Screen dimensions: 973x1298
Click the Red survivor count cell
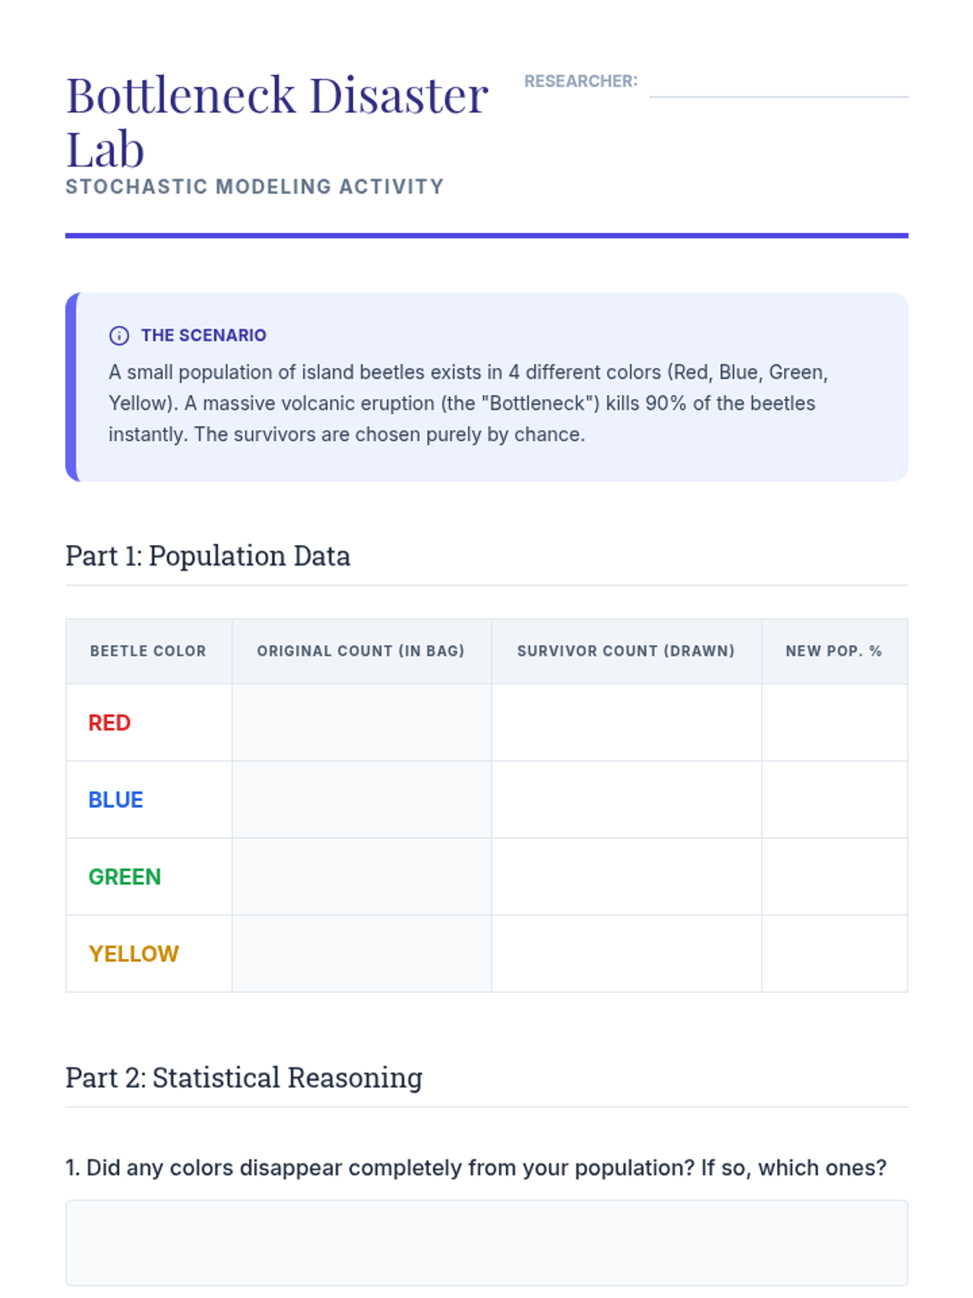pos(626,723)
